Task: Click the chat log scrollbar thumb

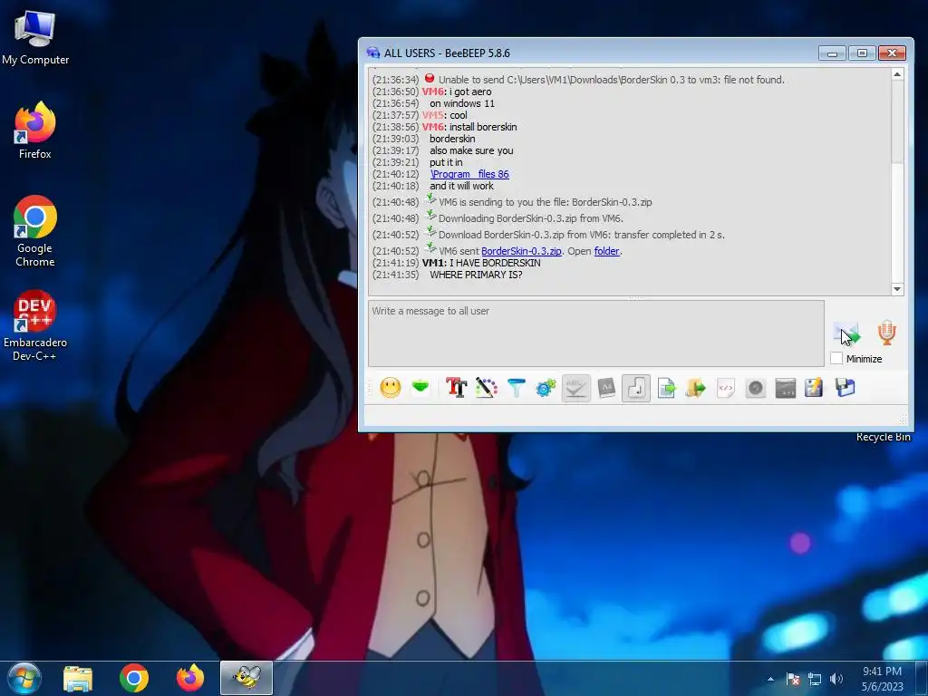Action: [x=897, y=122]
